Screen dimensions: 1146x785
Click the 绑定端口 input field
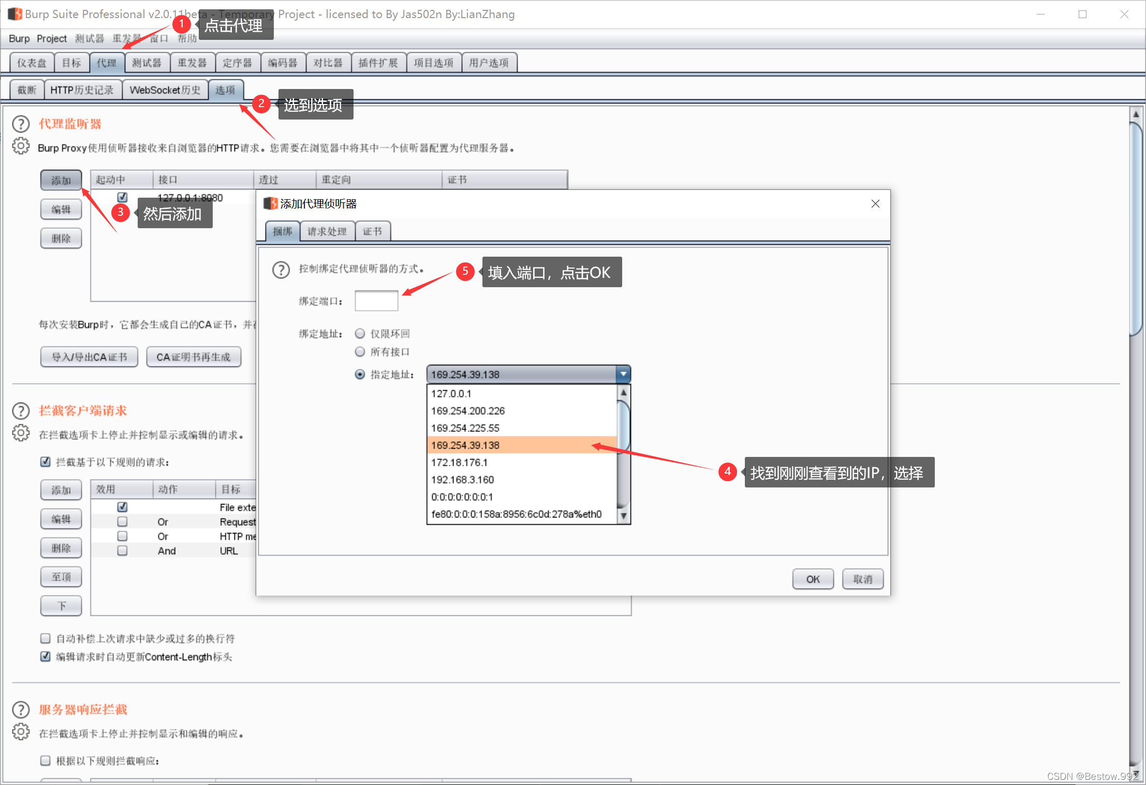tap(376, 301)
